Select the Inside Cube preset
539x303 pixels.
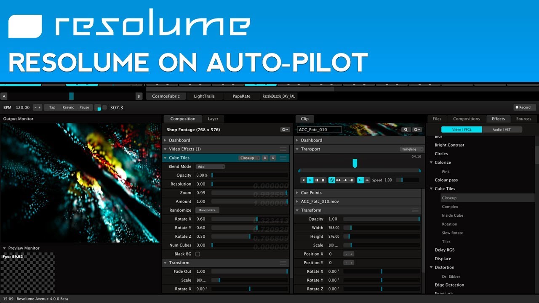(x=452, y=215)
